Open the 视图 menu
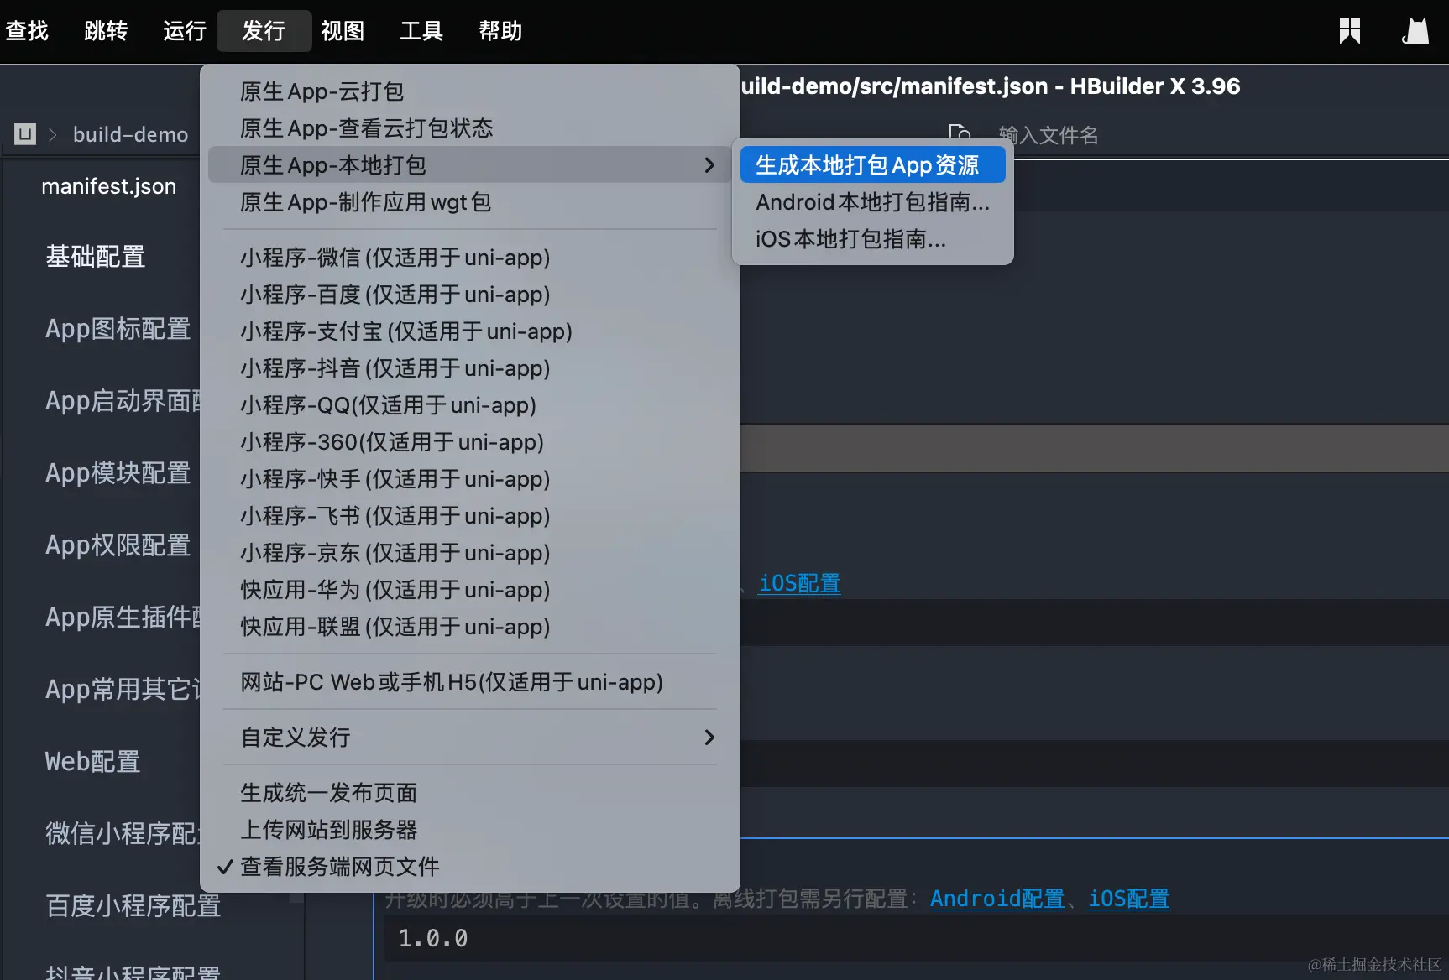The height and width of the screenshot is (980, 1449). coord(342,31)
